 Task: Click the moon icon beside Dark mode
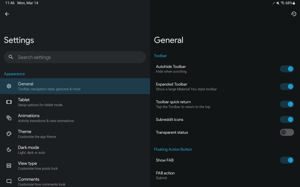[9, 149]
